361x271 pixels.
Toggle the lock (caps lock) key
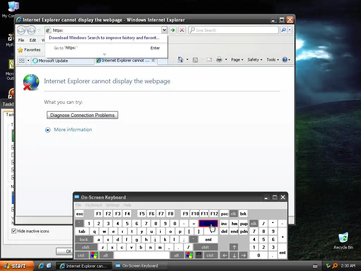coord(84,240)
